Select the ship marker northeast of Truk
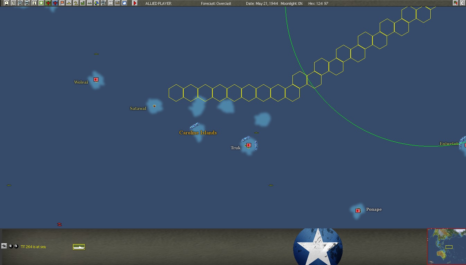Image resolution: width=466 pixels, height=265 pixels. [256, 133]
